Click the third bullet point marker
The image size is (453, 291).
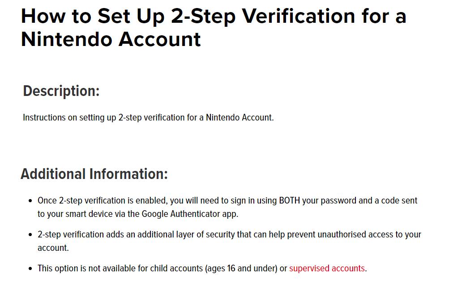click(30, 269)
